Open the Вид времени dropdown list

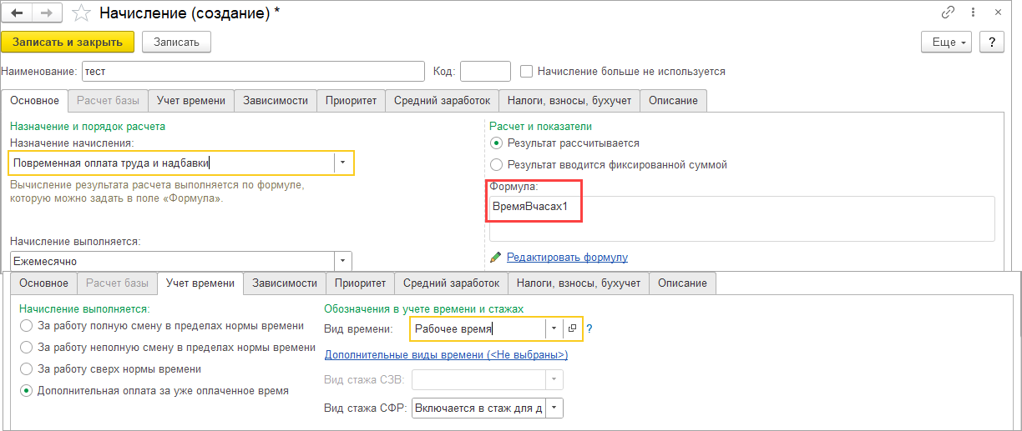click(x=554, y=329)
